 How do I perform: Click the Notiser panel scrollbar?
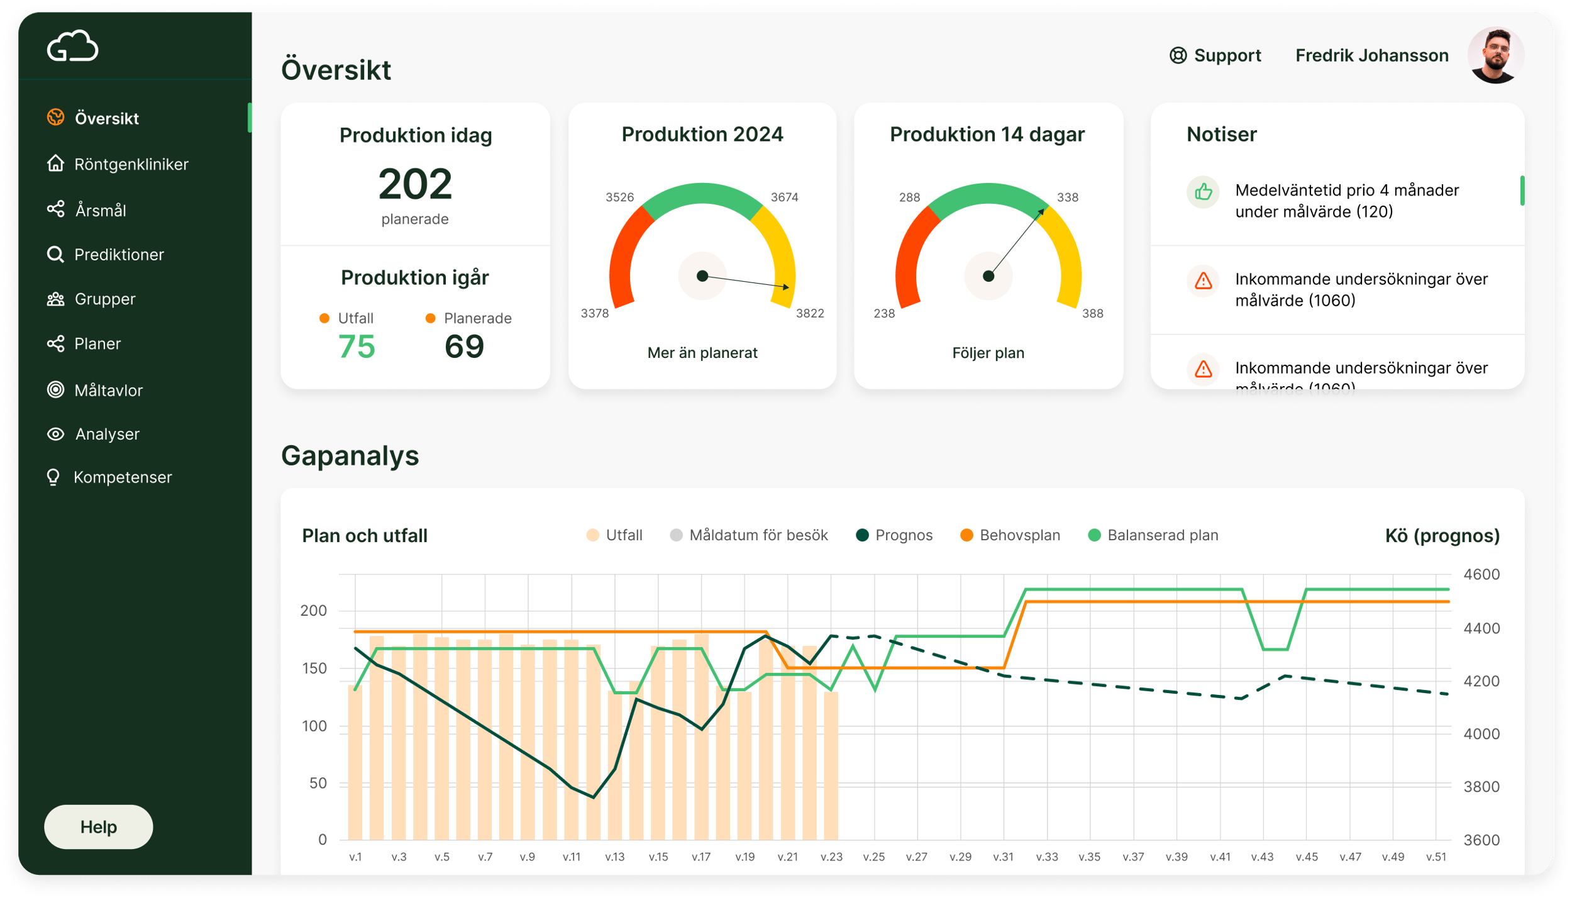click(x=1522, y=191)
